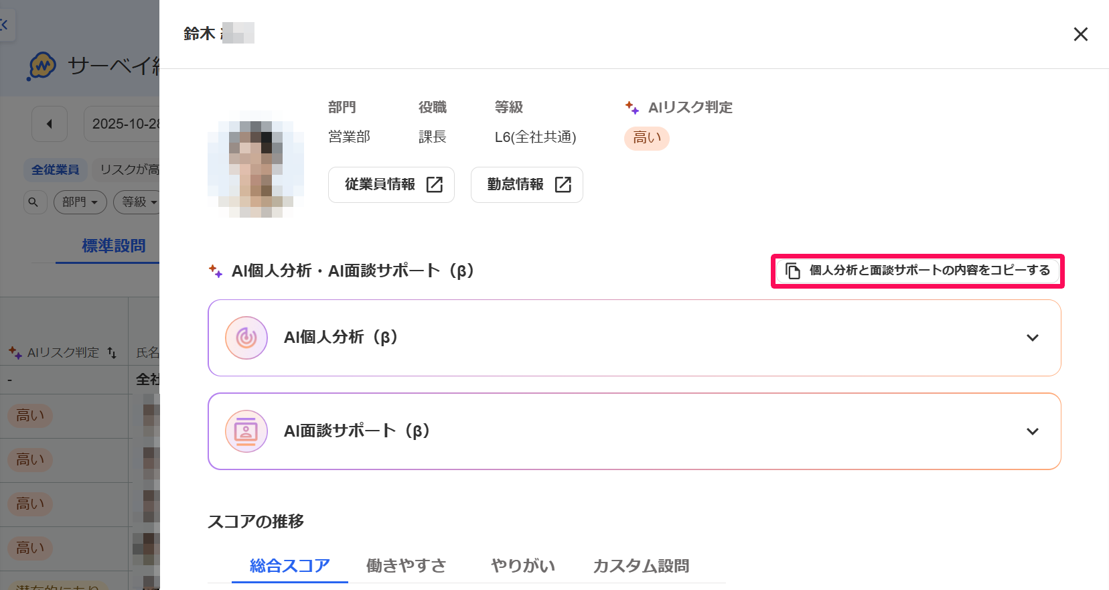The height and width of the screenshot is (590, 1109).
Task: Click the copy icon in the copy button
Action: [793, 271]
